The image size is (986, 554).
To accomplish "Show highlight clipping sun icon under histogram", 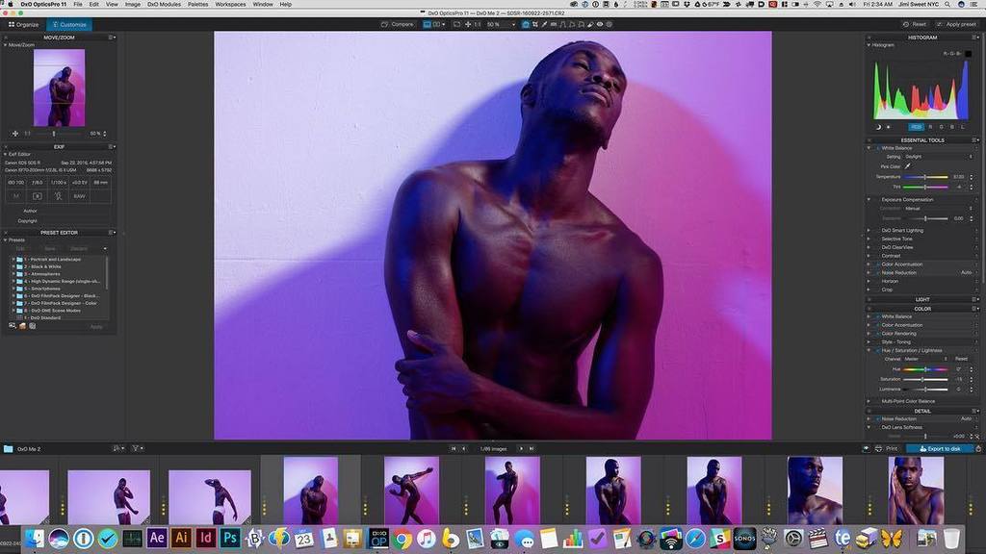I will pos(888,127).
